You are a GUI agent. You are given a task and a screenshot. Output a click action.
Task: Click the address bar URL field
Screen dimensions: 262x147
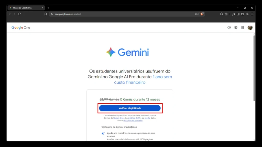(x=124, y=14)
